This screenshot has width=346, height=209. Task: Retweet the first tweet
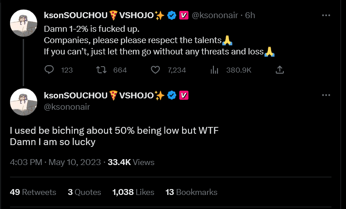102,70
